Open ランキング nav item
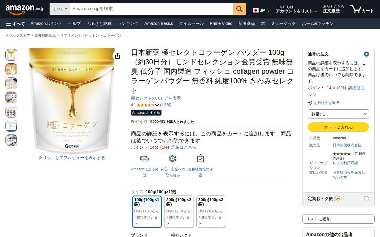Screen dimensions: 380x237 coord(128,24)
